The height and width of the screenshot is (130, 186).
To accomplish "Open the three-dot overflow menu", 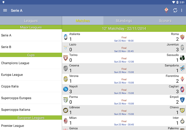I will (182, 10).
